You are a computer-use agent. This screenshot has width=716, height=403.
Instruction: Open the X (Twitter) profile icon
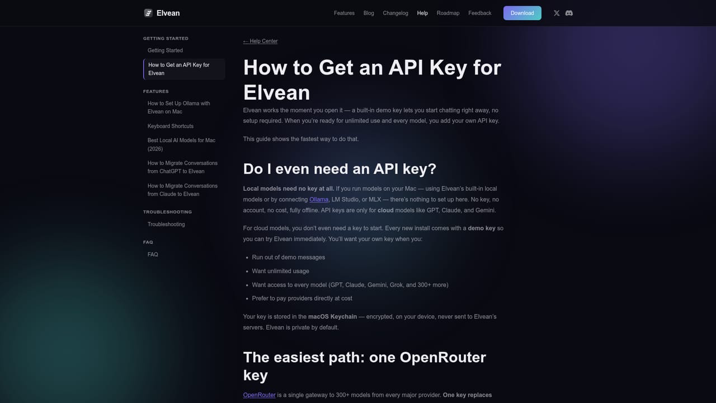point(557,13)
